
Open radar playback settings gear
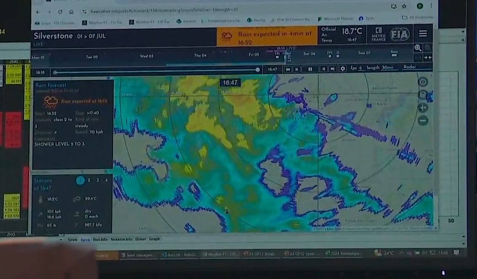coord(343,68)
